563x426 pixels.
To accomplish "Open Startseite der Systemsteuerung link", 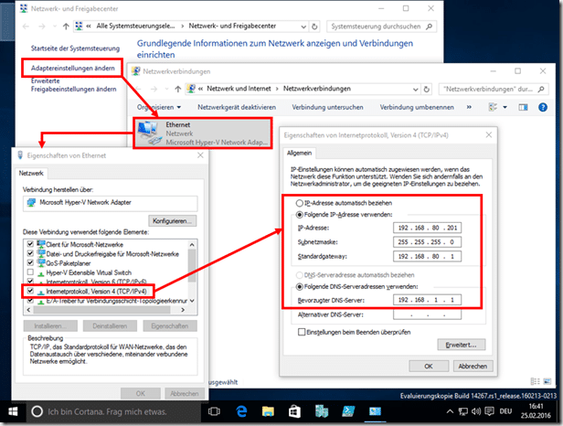I will (75, 48).
